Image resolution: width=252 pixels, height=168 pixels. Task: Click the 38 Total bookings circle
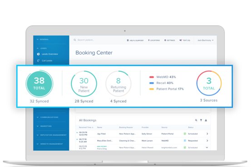39,84
